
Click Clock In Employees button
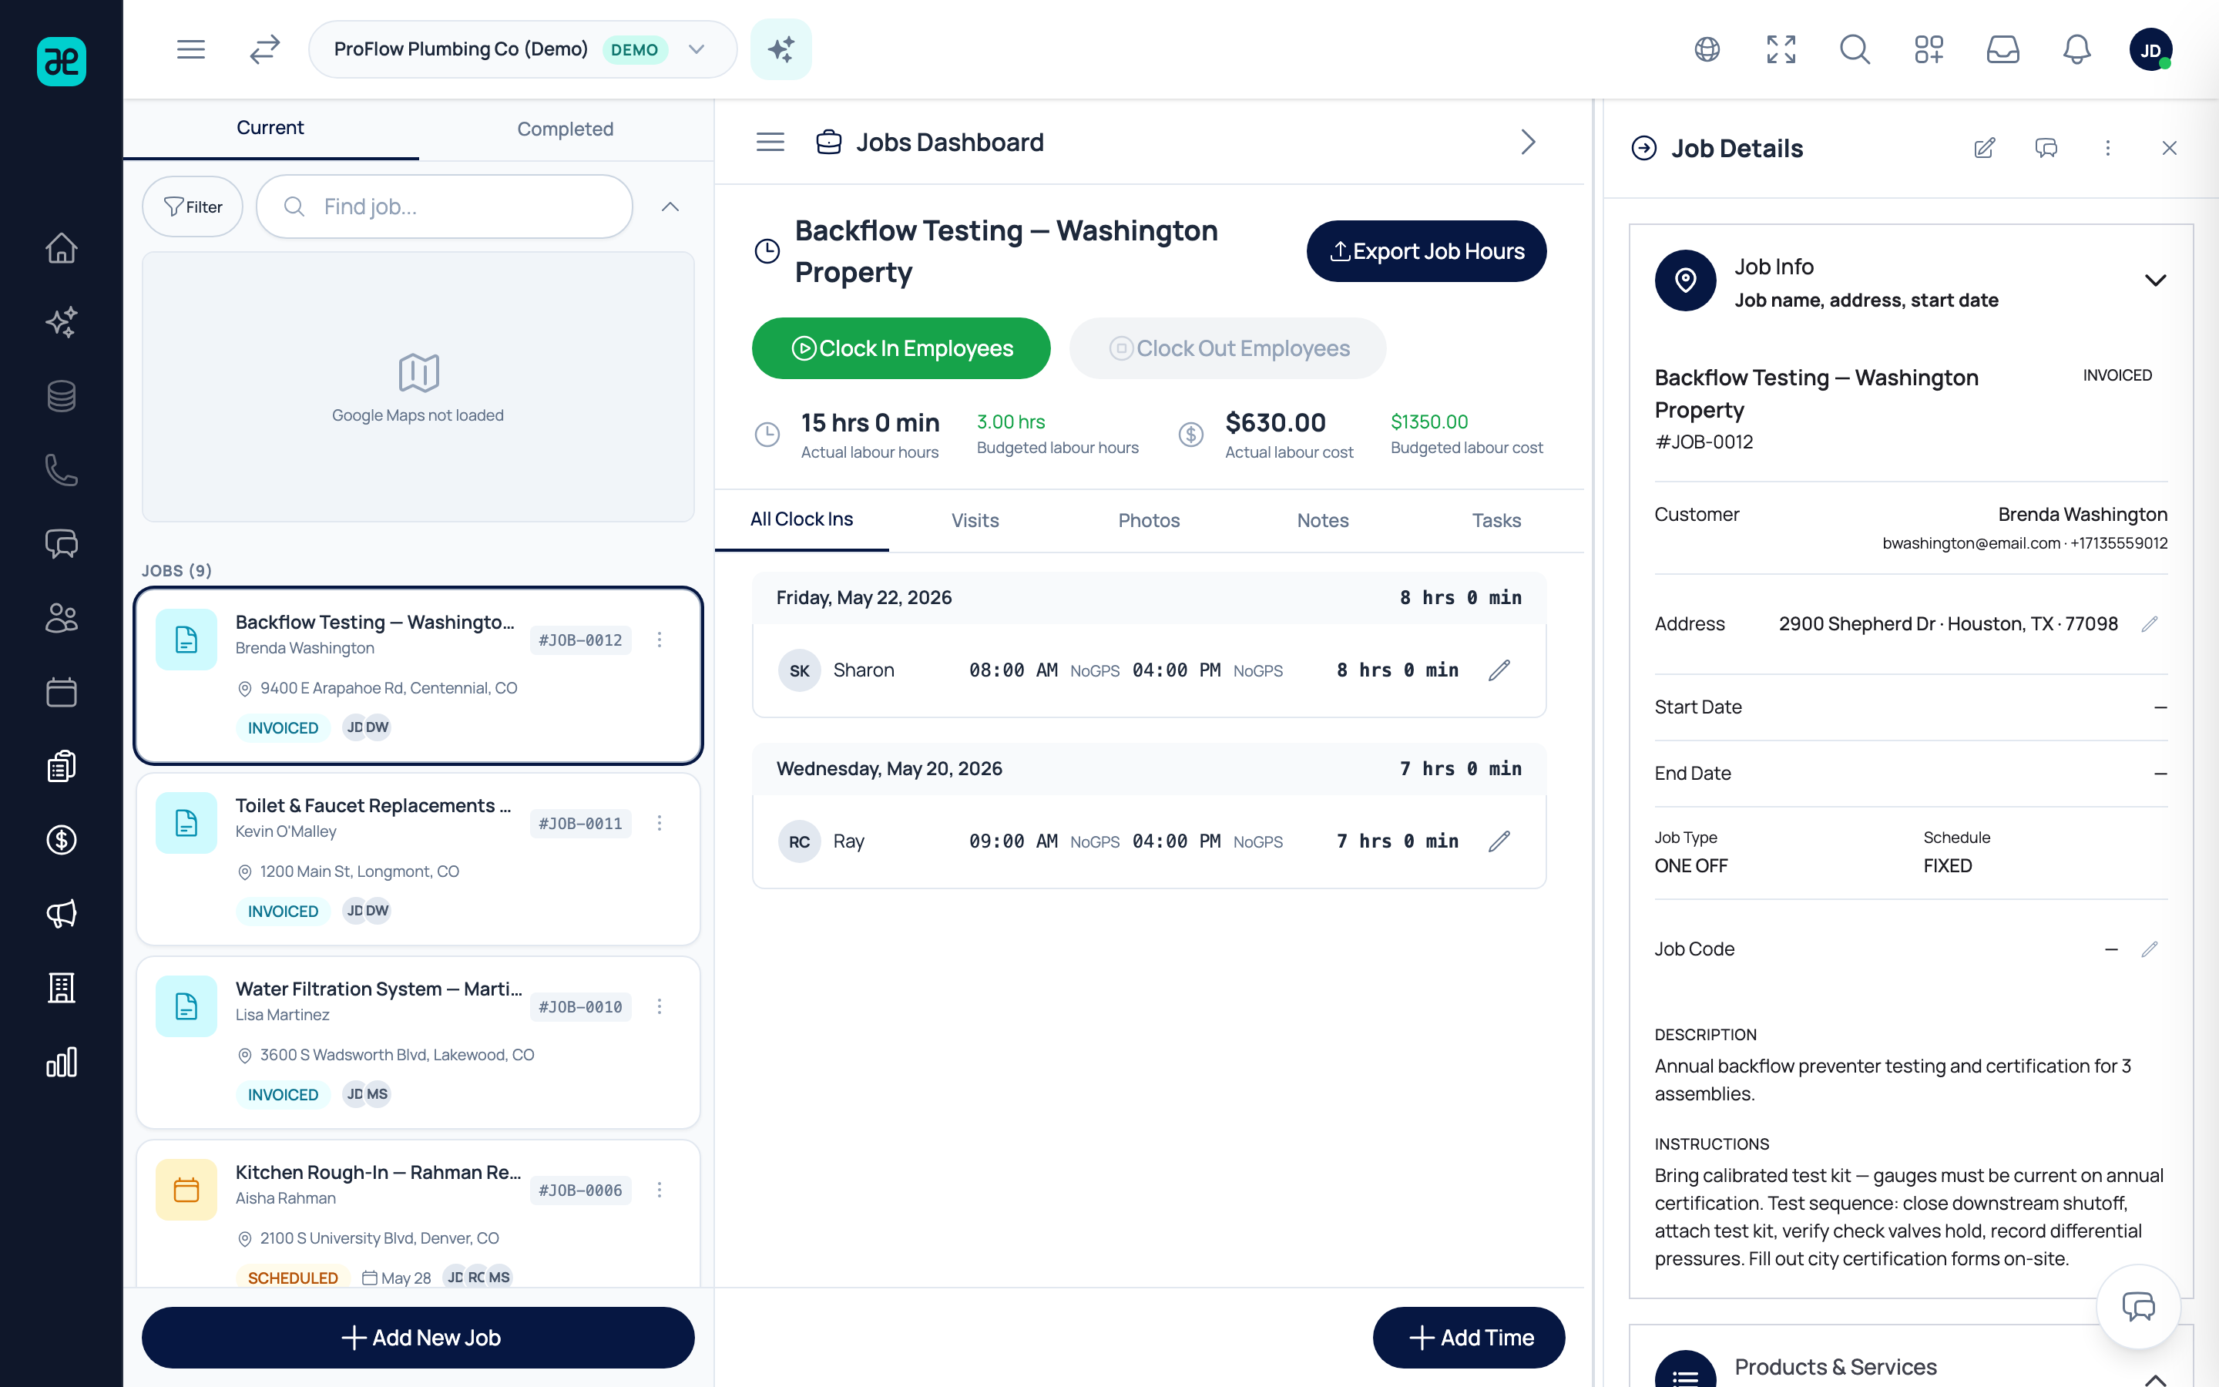click(x=901, y=348)
